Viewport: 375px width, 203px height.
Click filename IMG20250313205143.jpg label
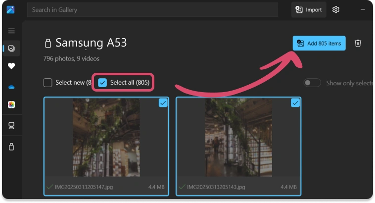click(x=216, y=187)
